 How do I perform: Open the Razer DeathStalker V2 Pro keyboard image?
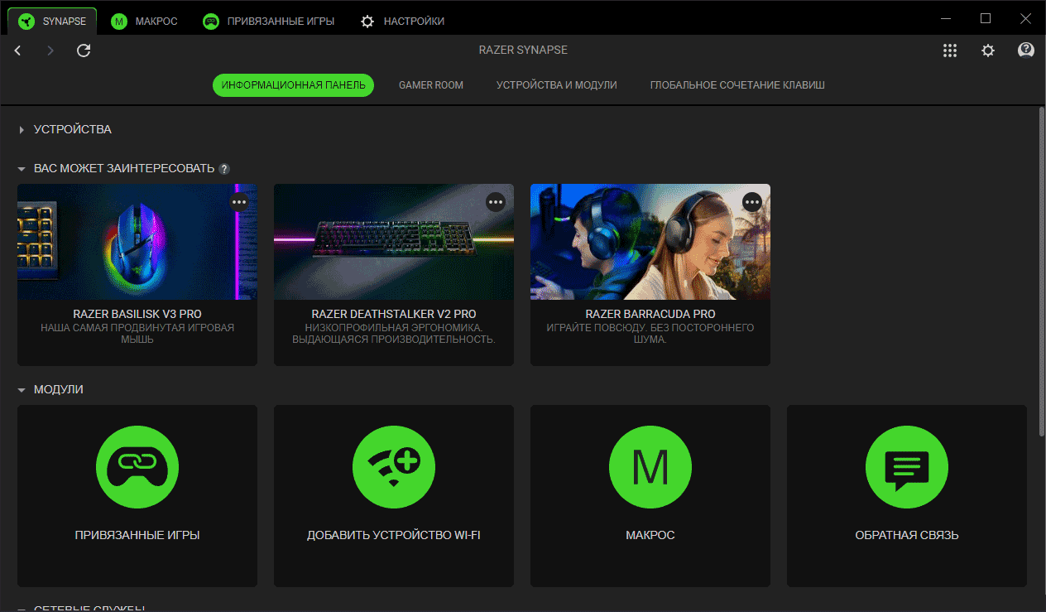[394, 242]
